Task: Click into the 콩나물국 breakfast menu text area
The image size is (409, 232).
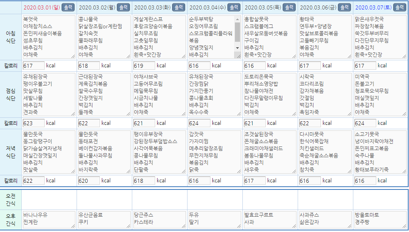Action: 104,37
